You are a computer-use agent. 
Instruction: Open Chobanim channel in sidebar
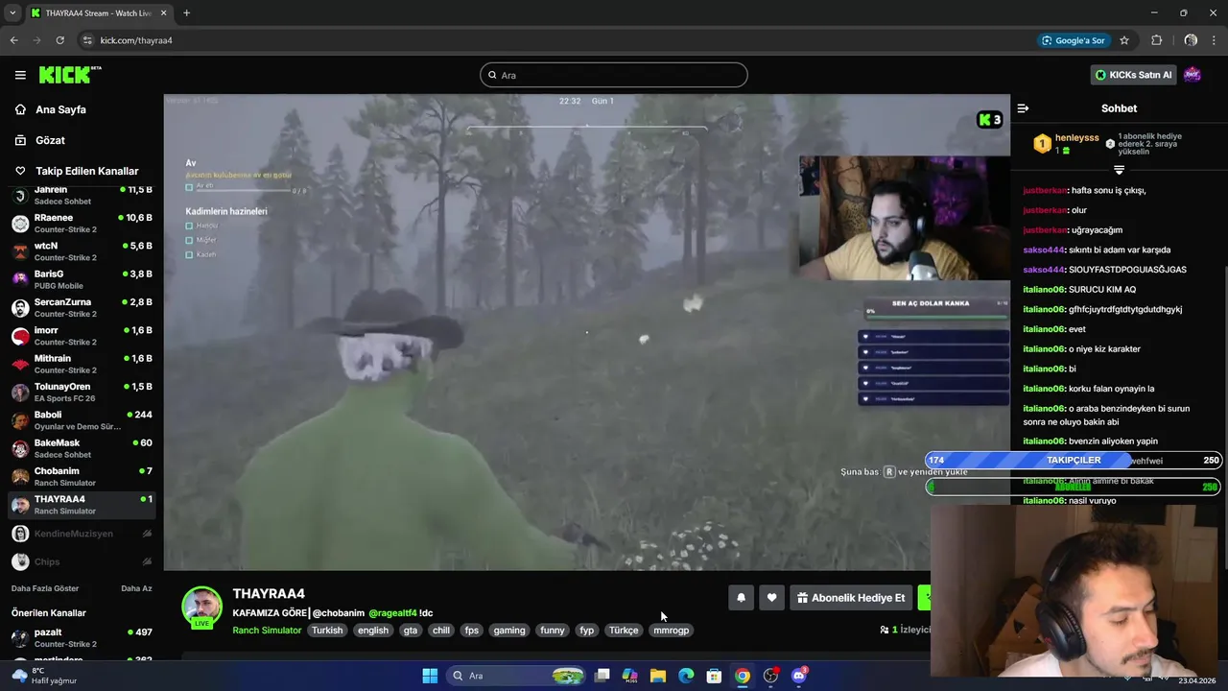click(x=81, y=476)
